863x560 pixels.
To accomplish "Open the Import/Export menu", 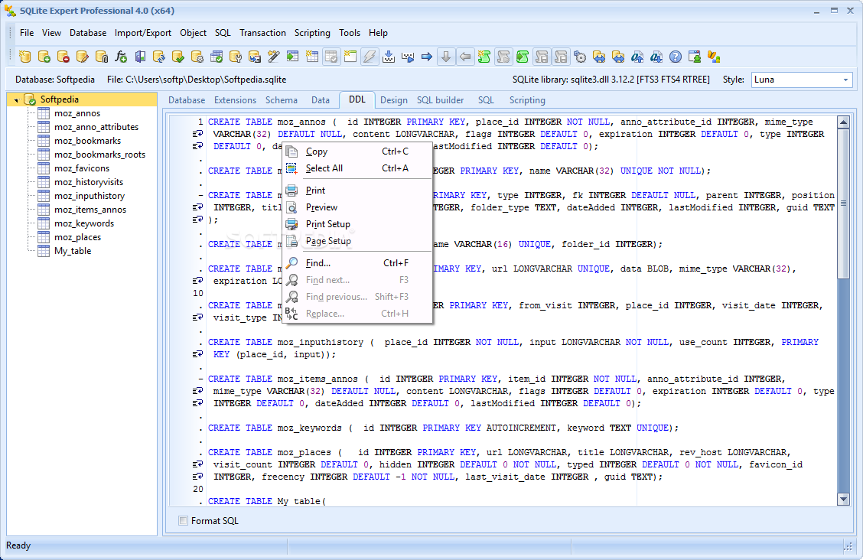I will (143, 33).
